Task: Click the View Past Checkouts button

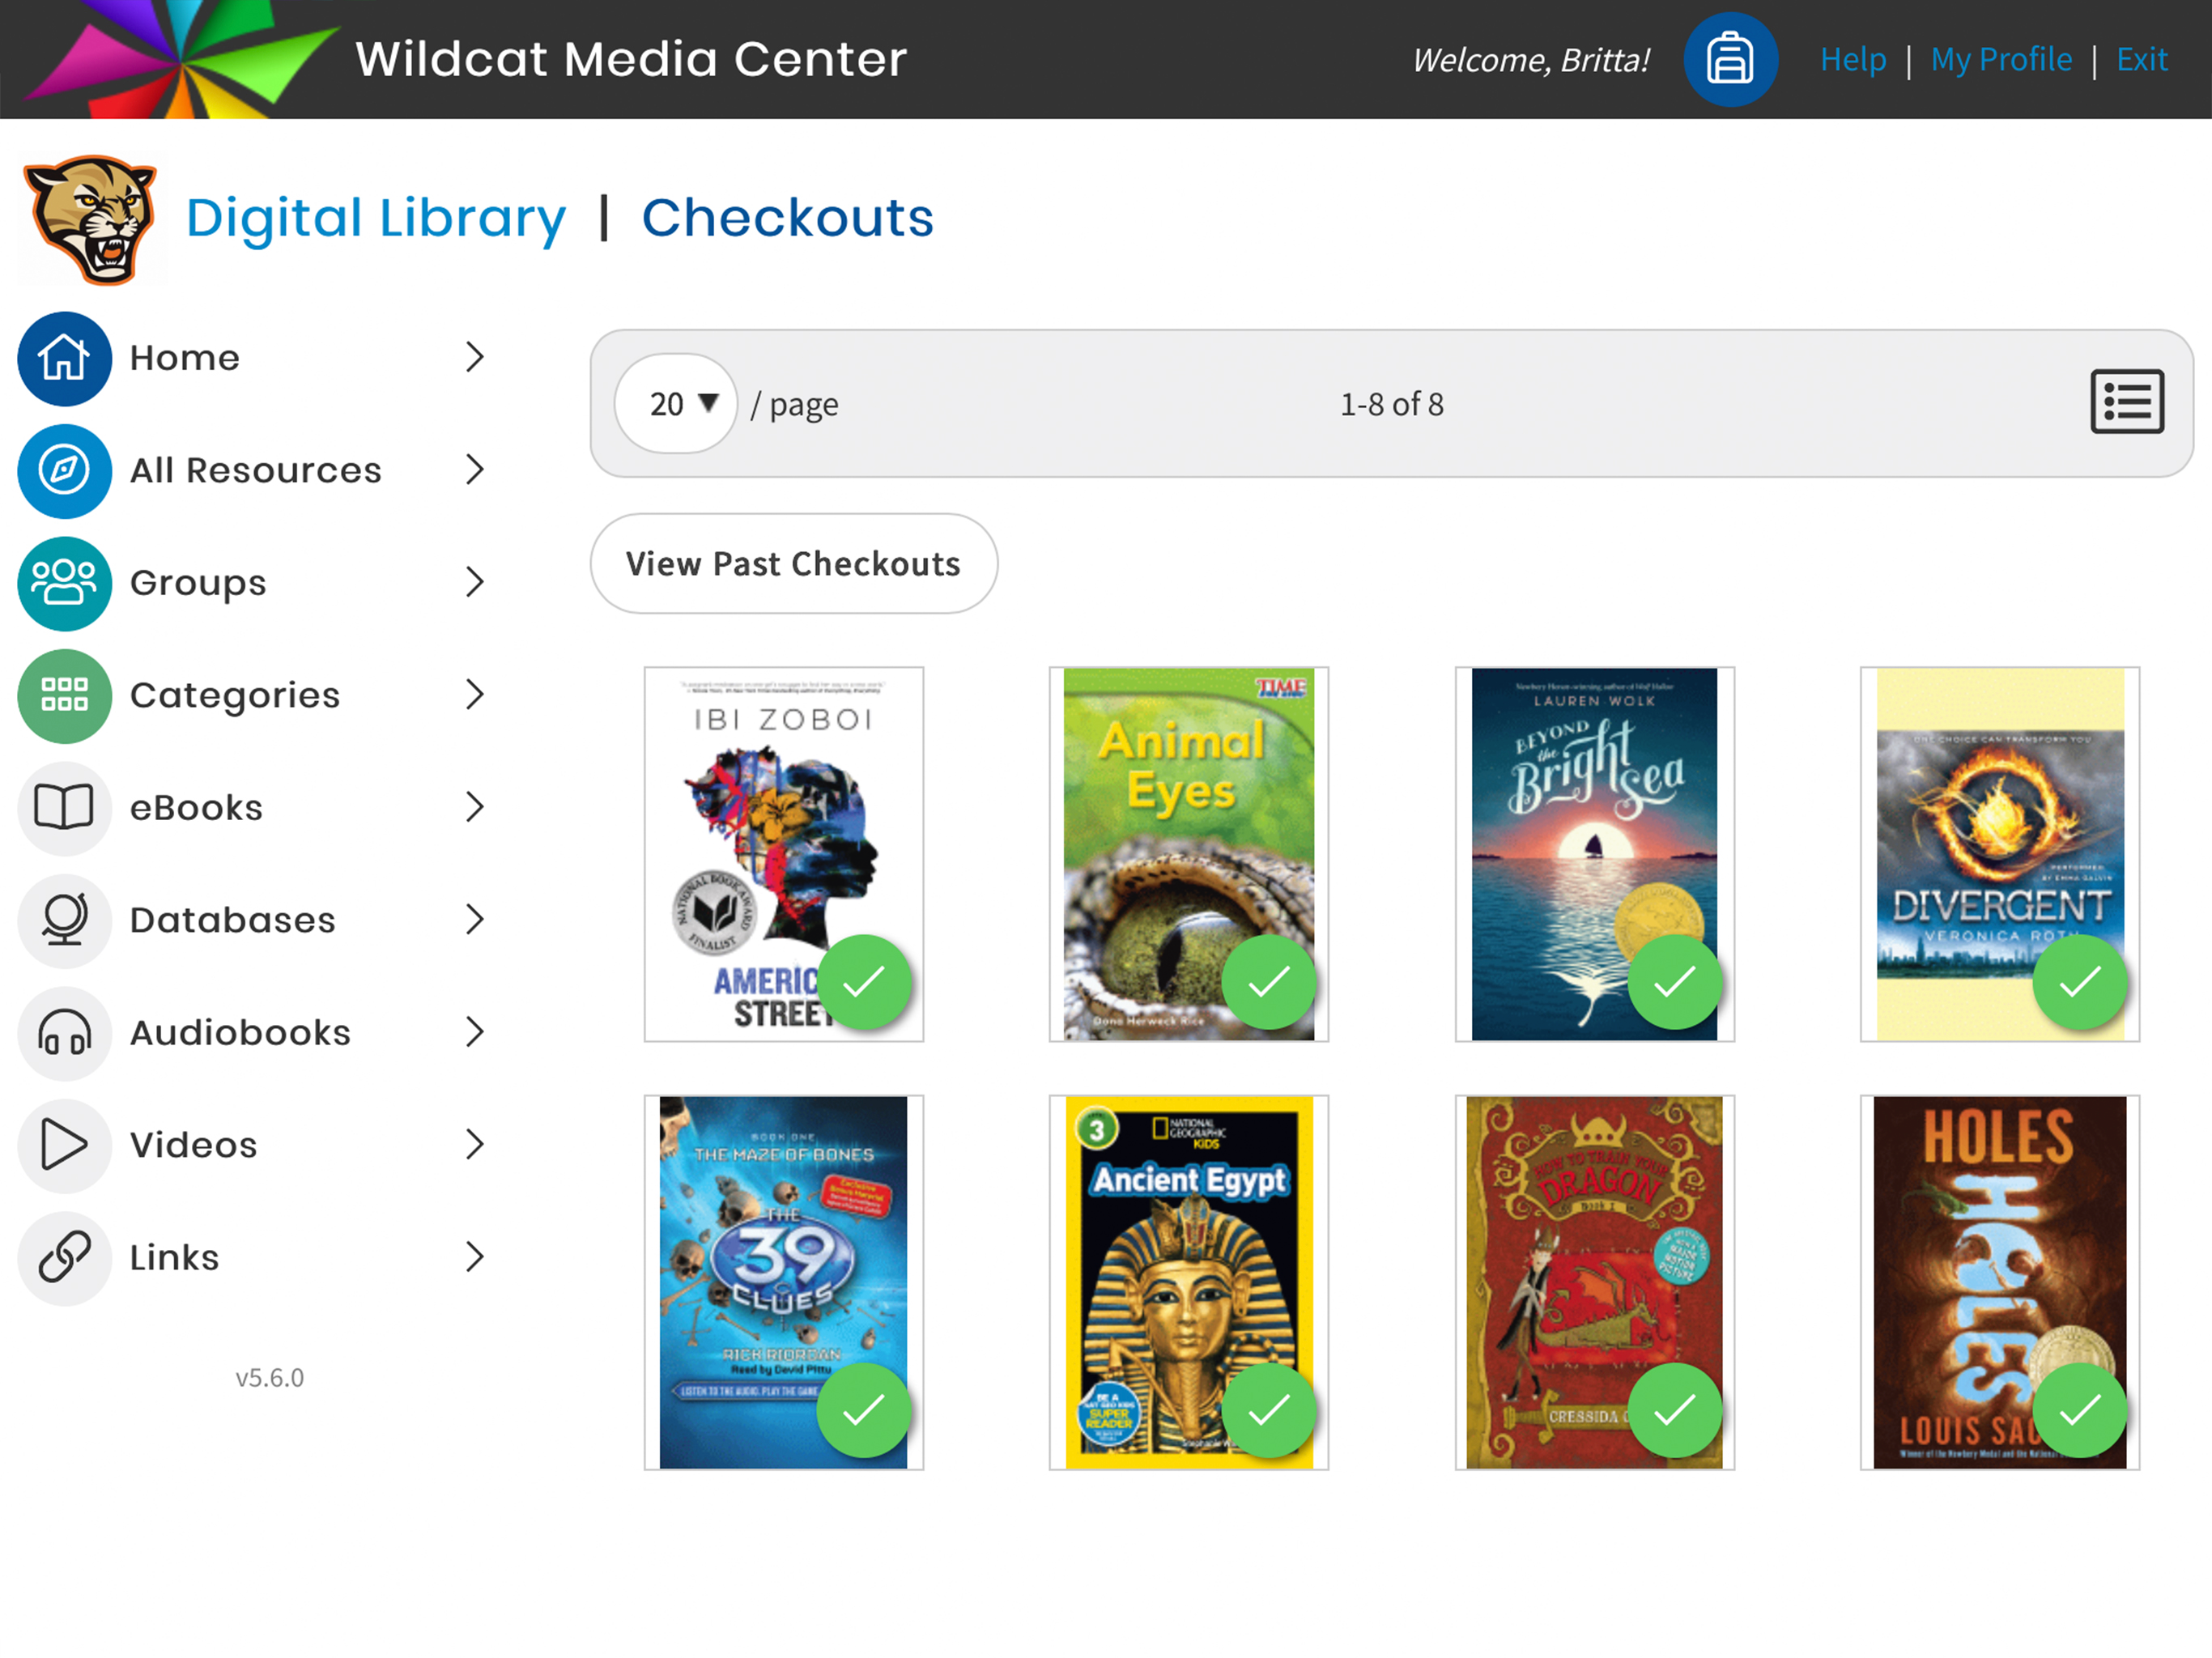Action: (793, 564)
